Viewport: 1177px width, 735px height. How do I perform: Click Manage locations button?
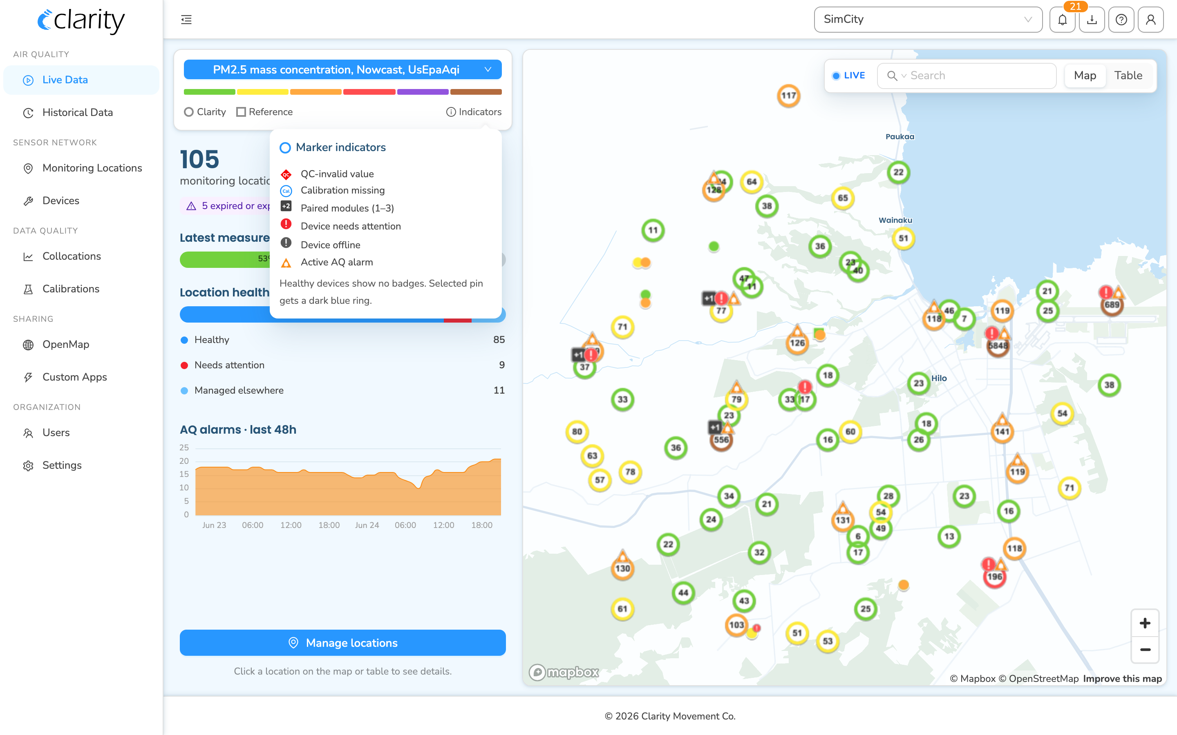pyautogui.click(x=342, y=643)
